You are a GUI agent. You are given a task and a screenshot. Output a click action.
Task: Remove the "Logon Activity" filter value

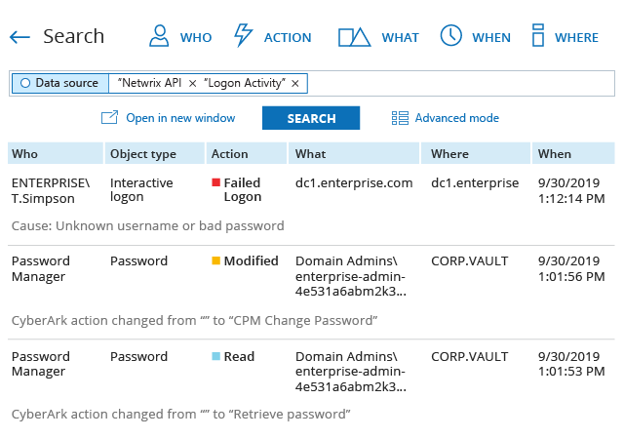pyautogui.click(x=295, y=83)
